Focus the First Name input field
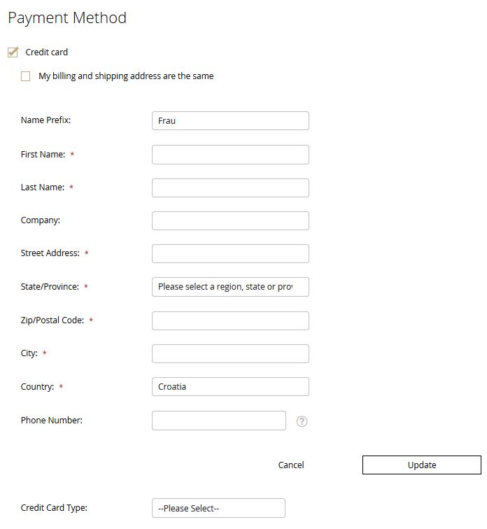The width and height of the screenshot is (487, 529). point(230,155)
